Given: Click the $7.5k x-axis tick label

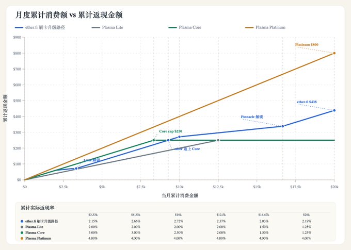Looking at the screenshot, I should pos(141,187).
